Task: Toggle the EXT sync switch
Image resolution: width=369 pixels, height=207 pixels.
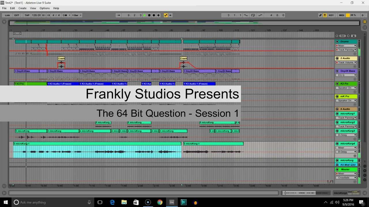Action: pos(17,15)
